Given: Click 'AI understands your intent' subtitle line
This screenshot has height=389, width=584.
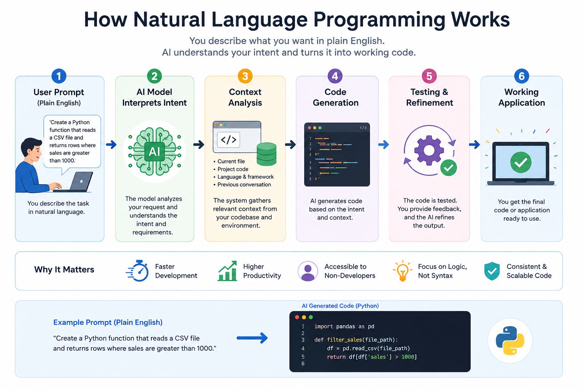Looking at the screenshot, I should click(289, 52).
